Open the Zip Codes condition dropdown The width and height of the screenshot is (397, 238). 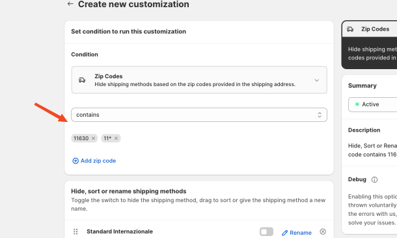pos(199,80)
